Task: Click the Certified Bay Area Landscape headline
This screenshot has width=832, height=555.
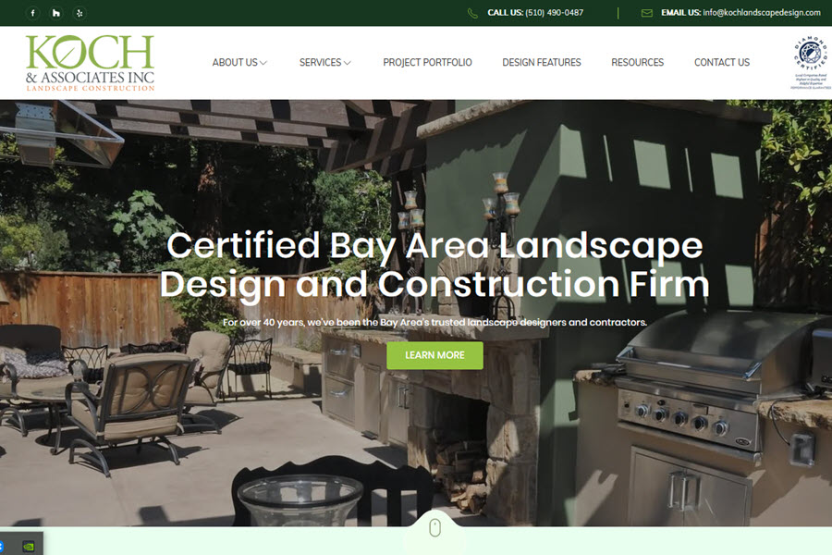Action: point(434,265)
